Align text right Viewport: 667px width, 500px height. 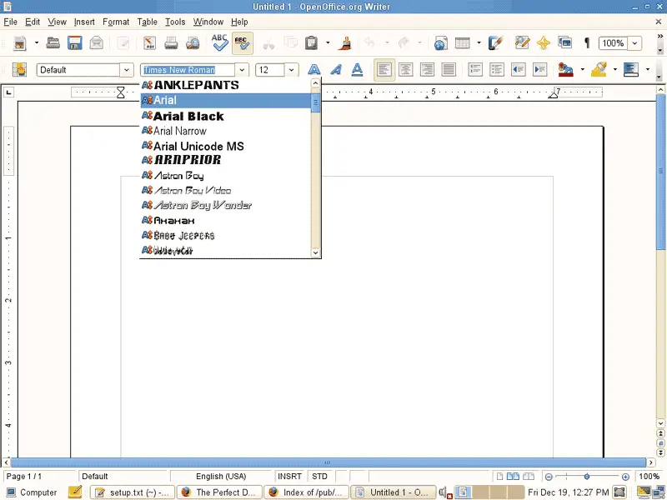[427, 70]
